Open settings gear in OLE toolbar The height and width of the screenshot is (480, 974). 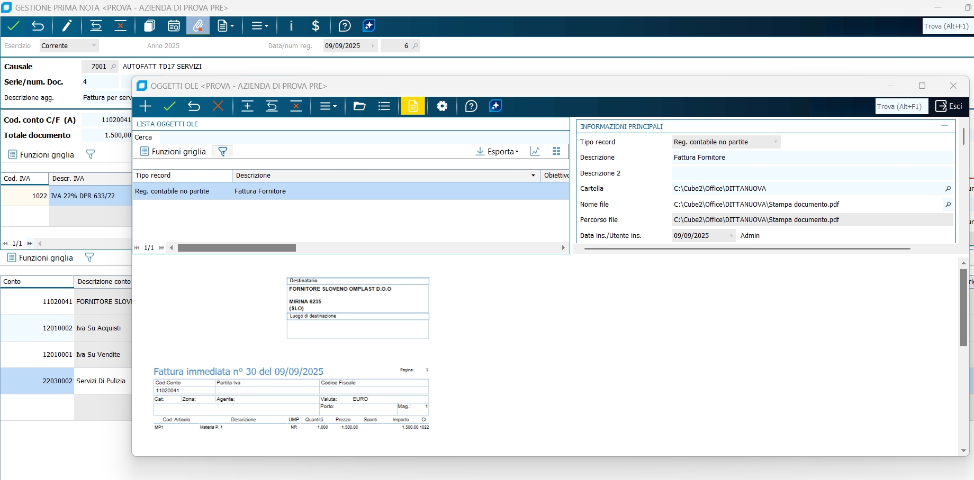pyautogui.click(x=442, y=106)
